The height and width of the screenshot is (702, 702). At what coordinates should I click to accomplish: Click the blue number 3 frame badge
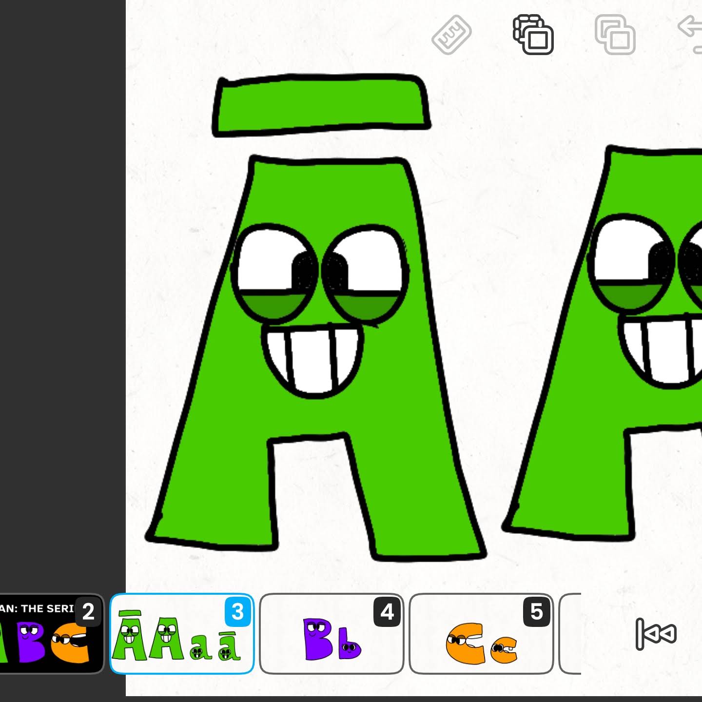(237, 612)
